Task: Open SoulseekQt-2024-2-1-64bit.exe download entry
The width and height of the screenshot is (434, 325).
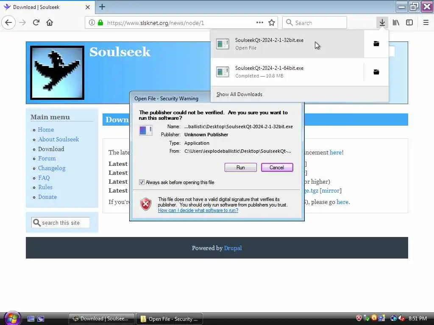Action: (x=287, y=72)
